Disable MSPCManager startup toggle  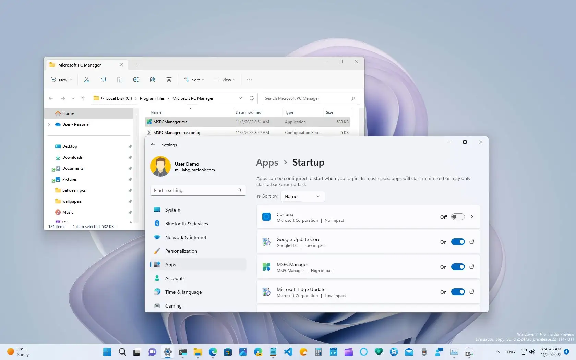point(458,267)
